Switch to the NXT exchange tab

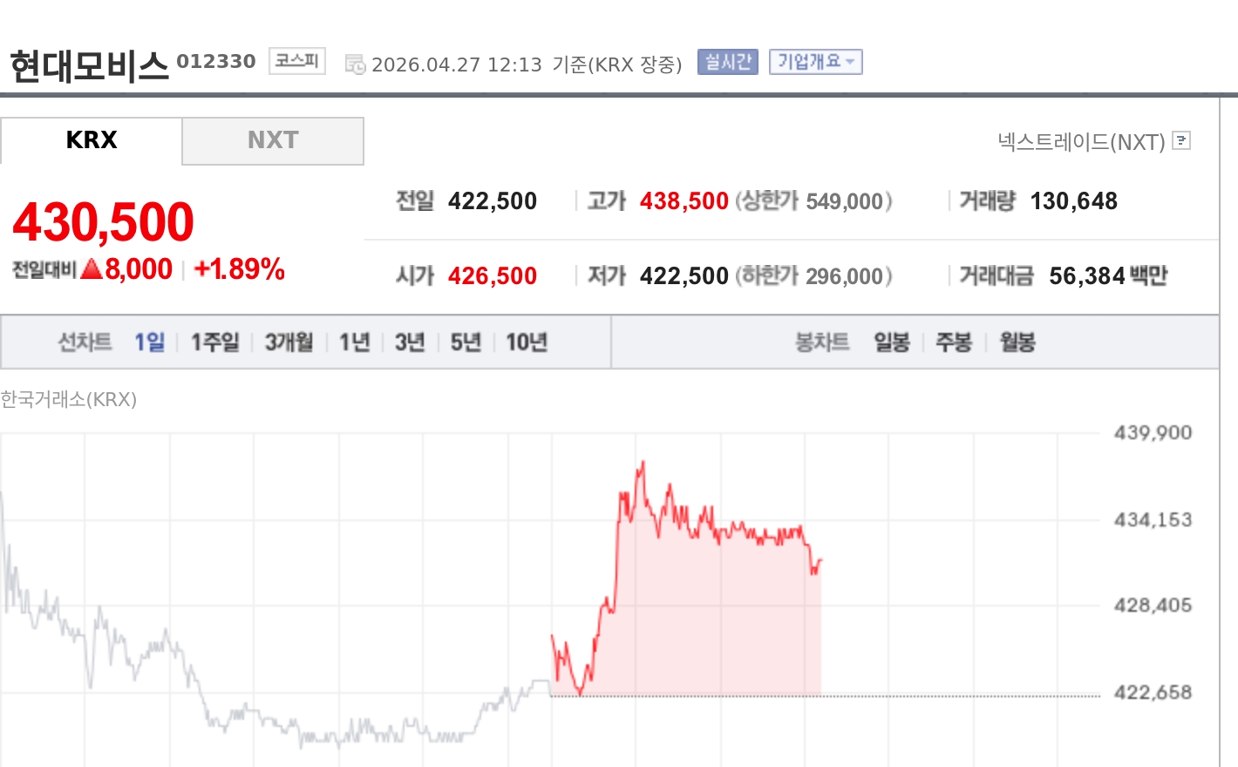point(272,140)
